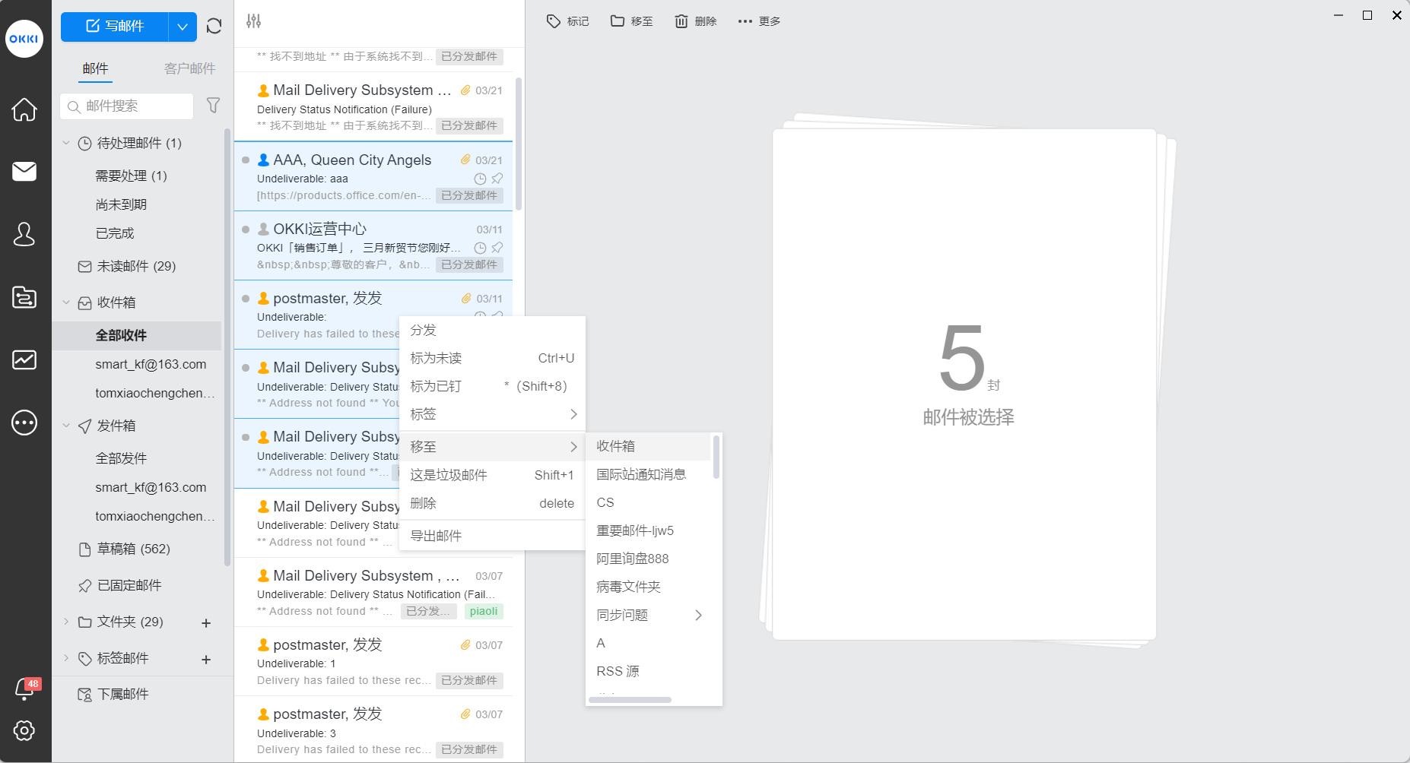Open the document list icon in the left sidebar
The image size is (1410, 763).
pyautogui.click(x=24, y=297)
